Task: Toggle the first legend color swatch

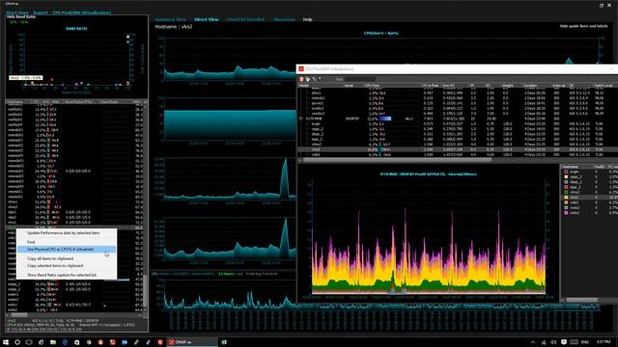Action: click(566, 172)
